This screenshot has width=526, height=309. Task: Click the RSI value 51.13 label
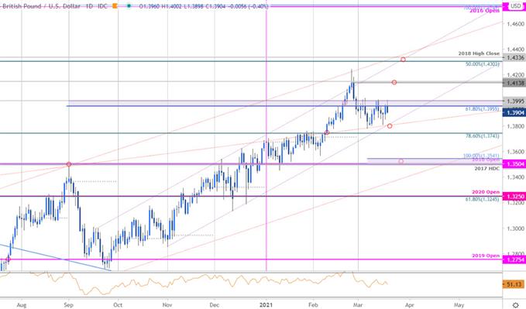pos(514,284)
